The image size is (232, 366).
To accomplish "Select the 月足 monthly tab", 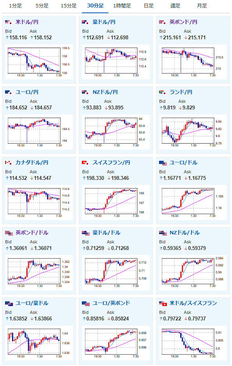I will coord(202,6).
